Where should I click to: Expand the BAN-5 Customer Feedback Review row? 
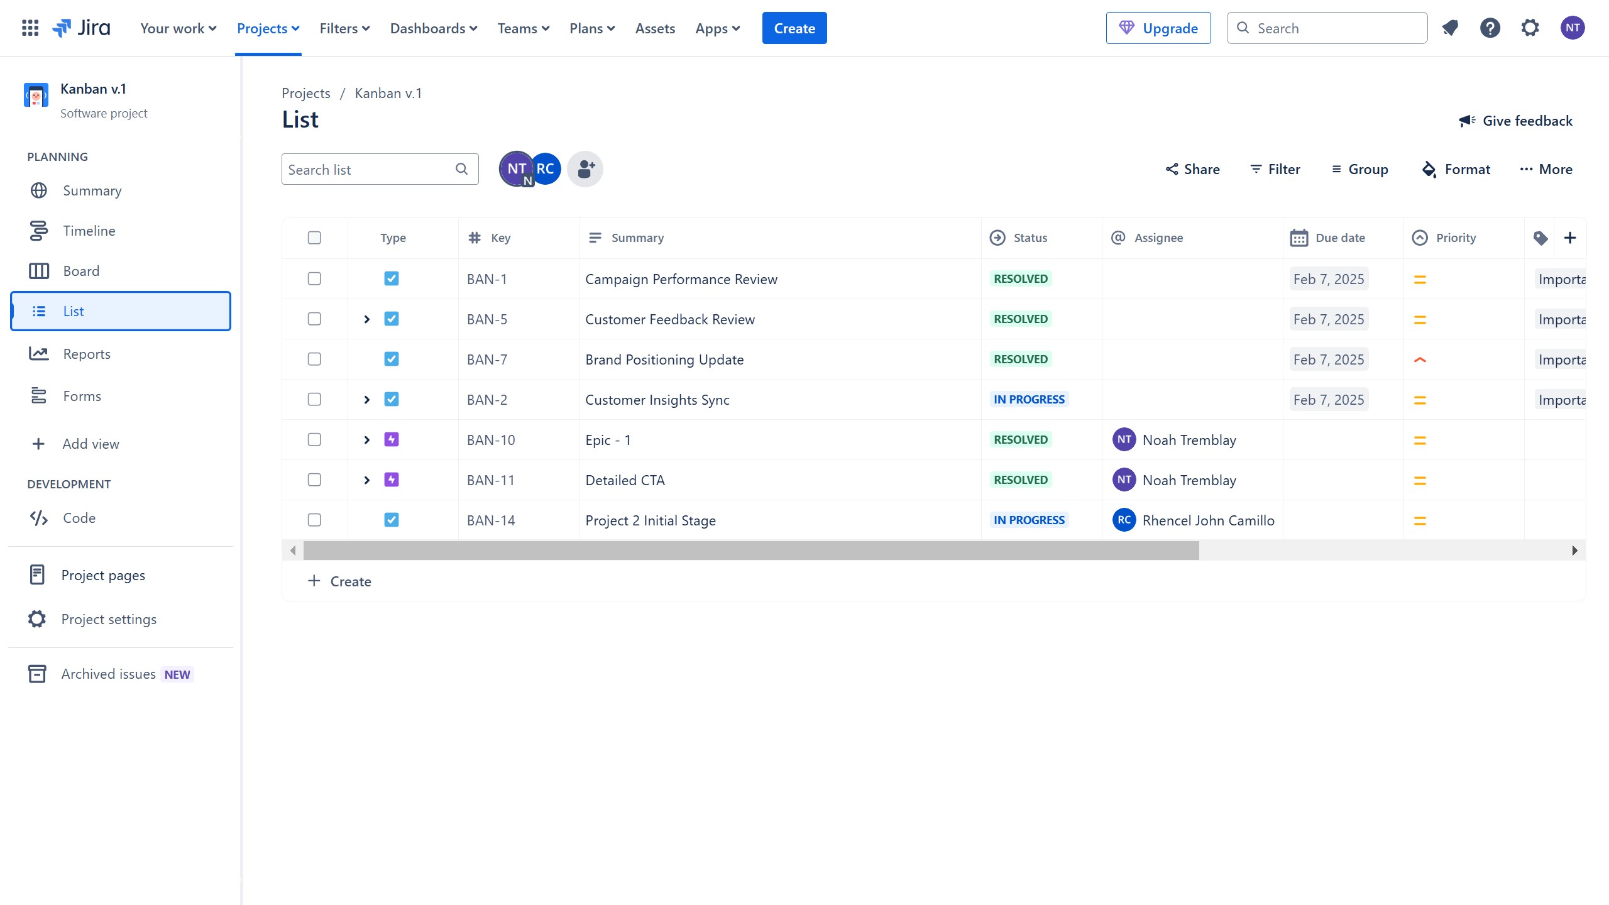[x=367, y=319]
